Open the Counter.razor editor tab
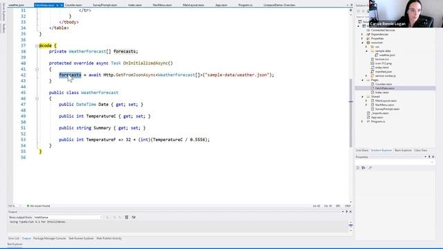The height and width of the screenshot is (249, 443). [73, 5]
